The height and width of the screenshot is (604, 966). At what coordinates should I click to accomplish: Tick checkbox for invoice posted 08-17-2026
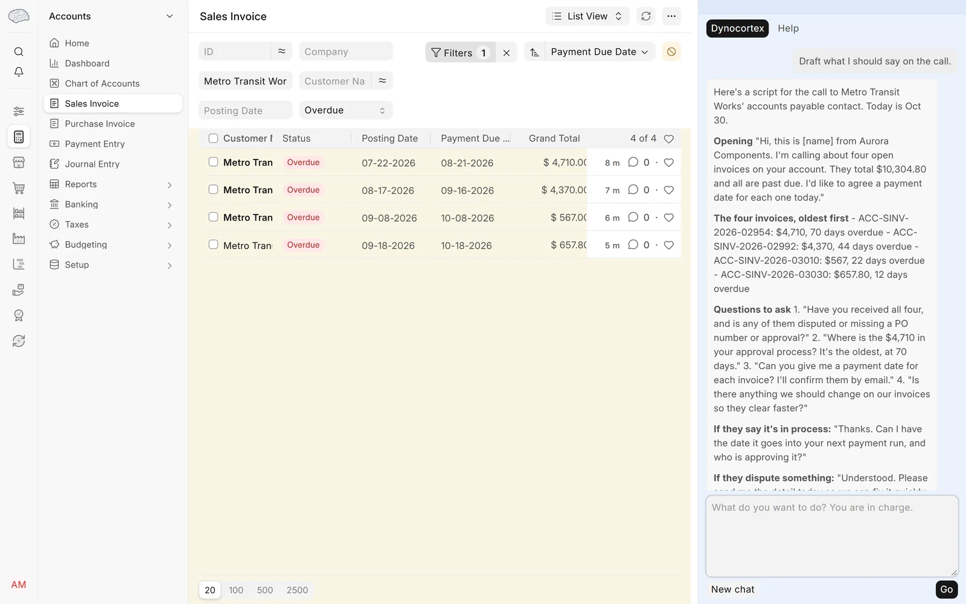(x=213, y=190)
